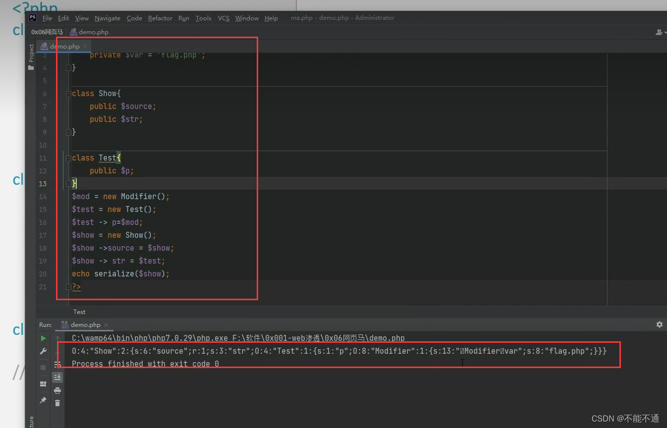Toggle scroll to end of output
667x428 pixels.
click(x=57, y=377)
